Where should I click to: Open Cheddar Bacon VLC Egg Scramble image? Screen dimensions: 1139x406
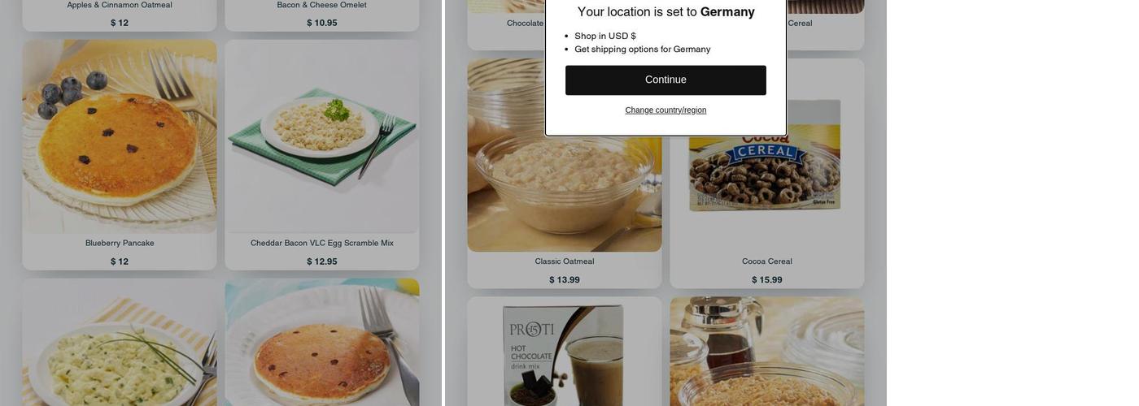[x=322, y=136]
